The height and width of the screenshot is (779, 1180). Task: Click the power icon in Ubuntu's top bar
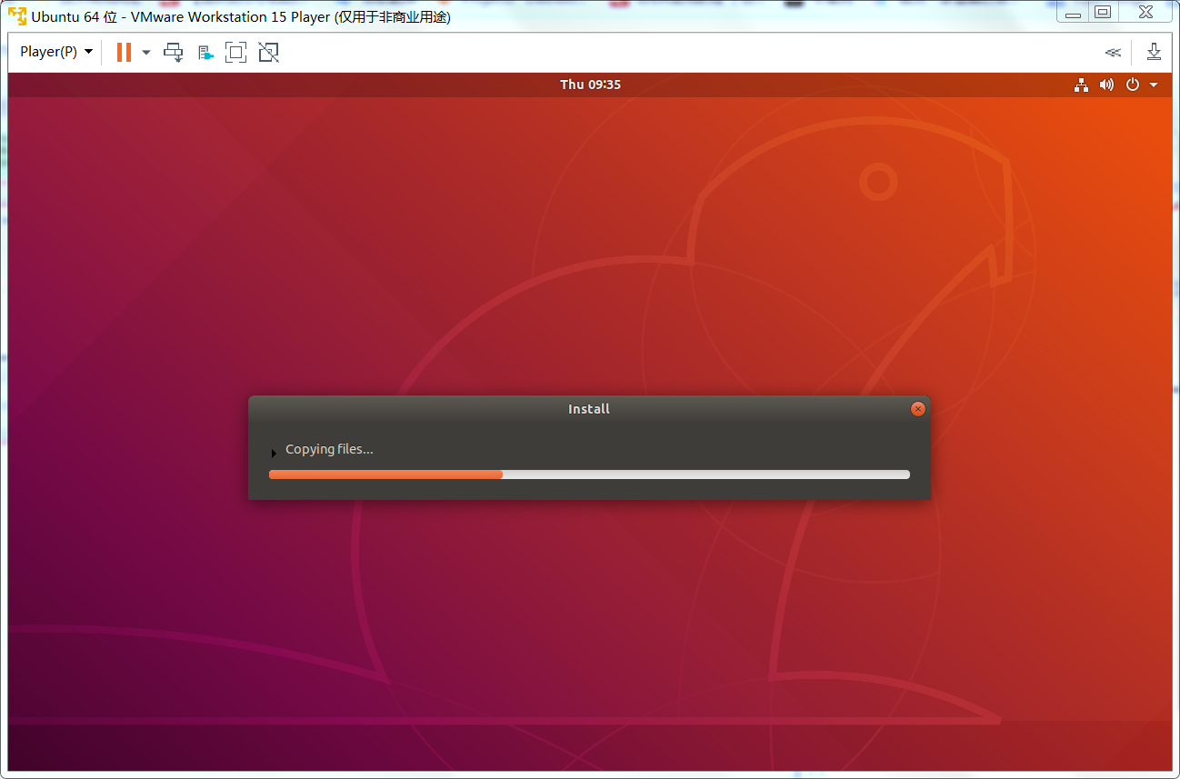pos(1133,84)
